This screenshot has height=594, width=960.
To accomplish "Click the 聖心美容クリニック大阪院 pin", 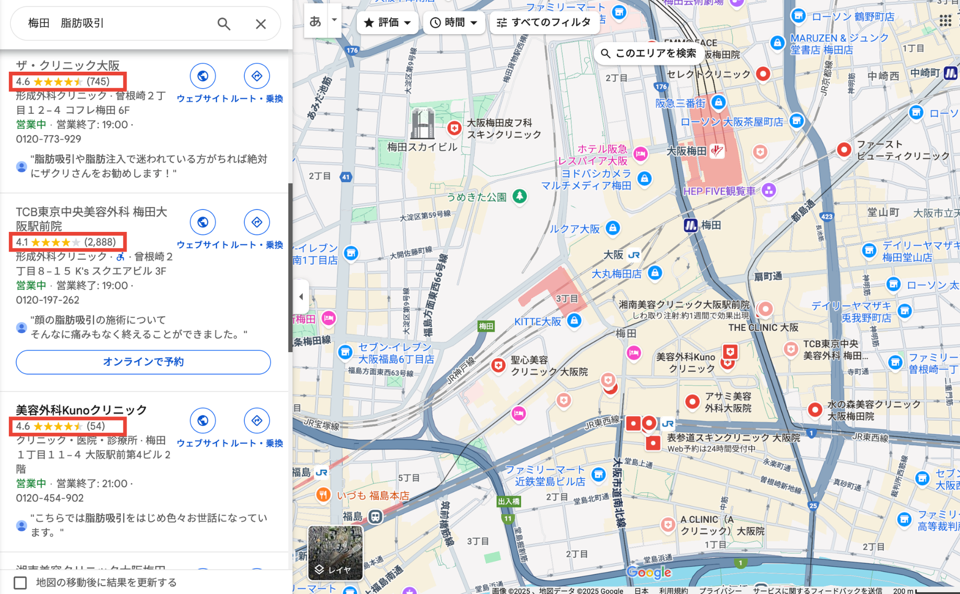I will click(498, 365).
